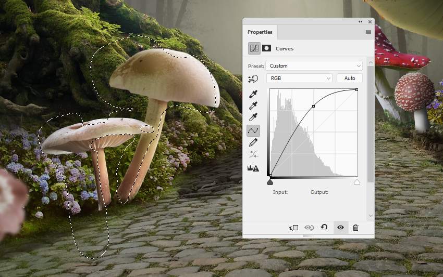Close the Properties panel
443x277 pixels.
[370, 22]
